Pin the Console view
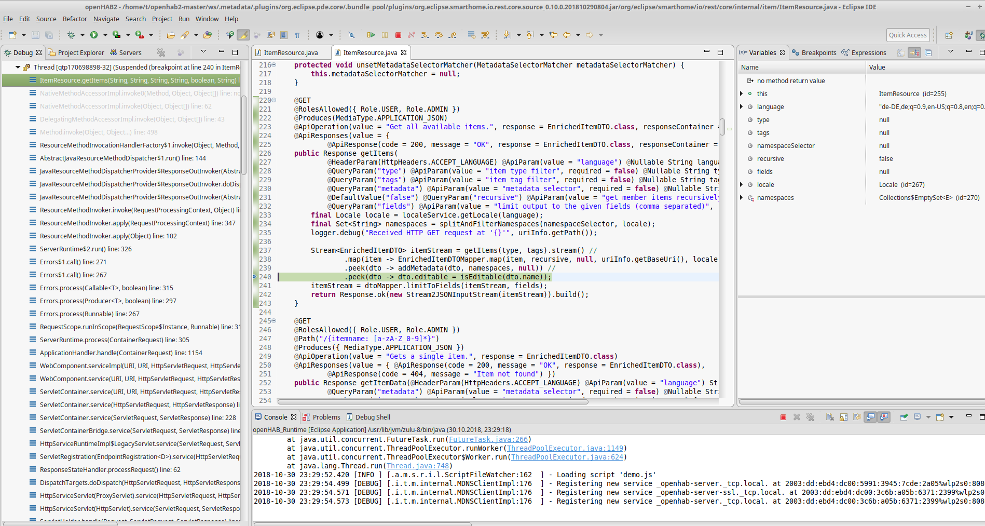985x526 pixels. (x=904, y=417)
